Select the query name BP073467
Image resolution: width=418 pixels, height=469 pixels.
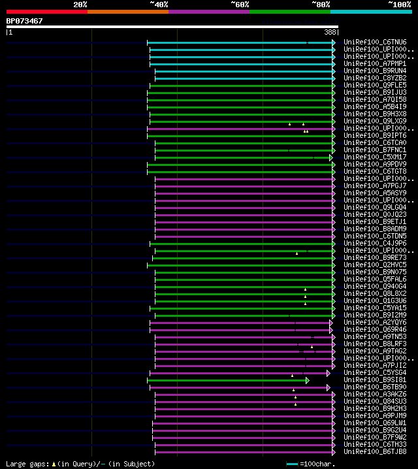click(x=25, y=21)
